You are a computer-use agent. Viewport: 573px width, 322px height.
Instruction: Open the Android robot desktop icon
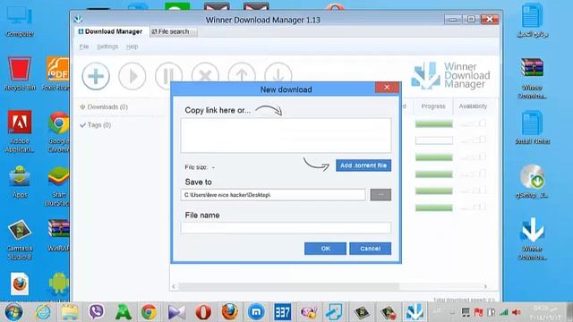(58, 284)
